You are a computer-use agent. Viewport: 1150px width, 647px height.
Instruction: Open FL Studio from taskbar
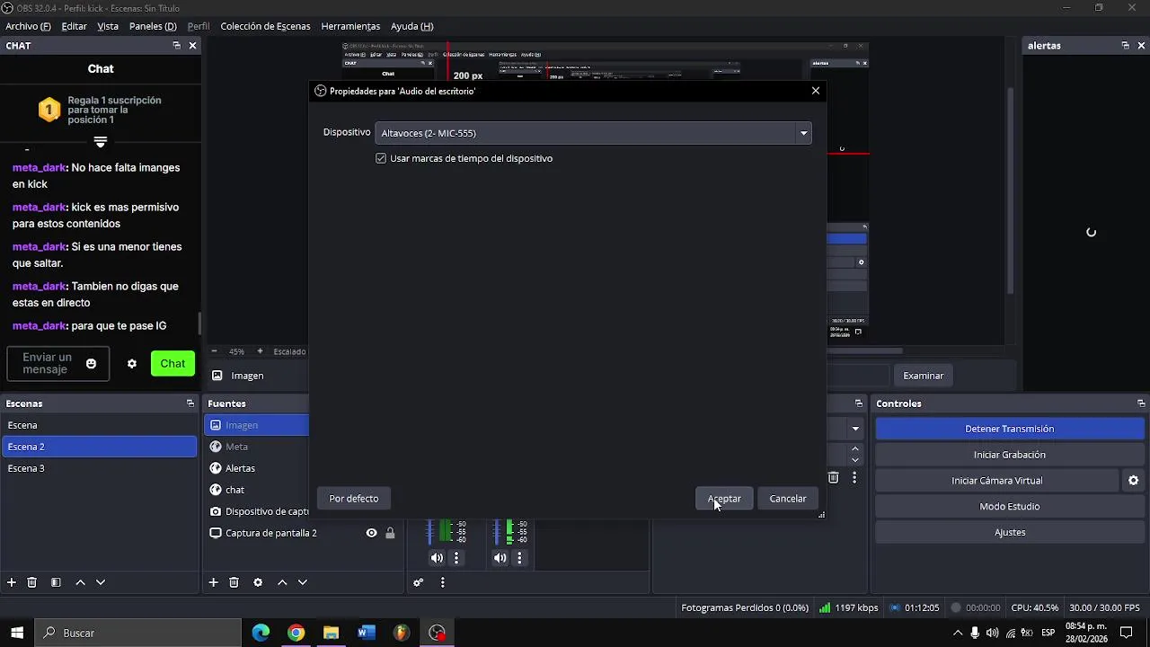coord(401,633)
